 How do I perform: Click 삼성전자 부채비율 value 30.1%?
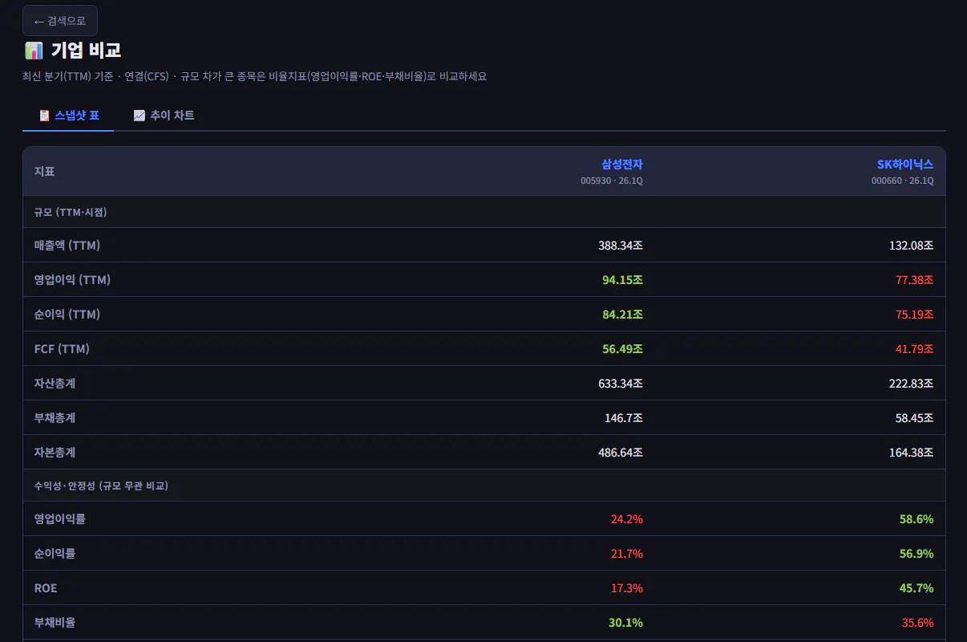coord(626,623)
